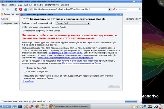Open the network status tray icon
This screenshot has width=164, height=109.
pyautogui.click(x=145, y=107)
